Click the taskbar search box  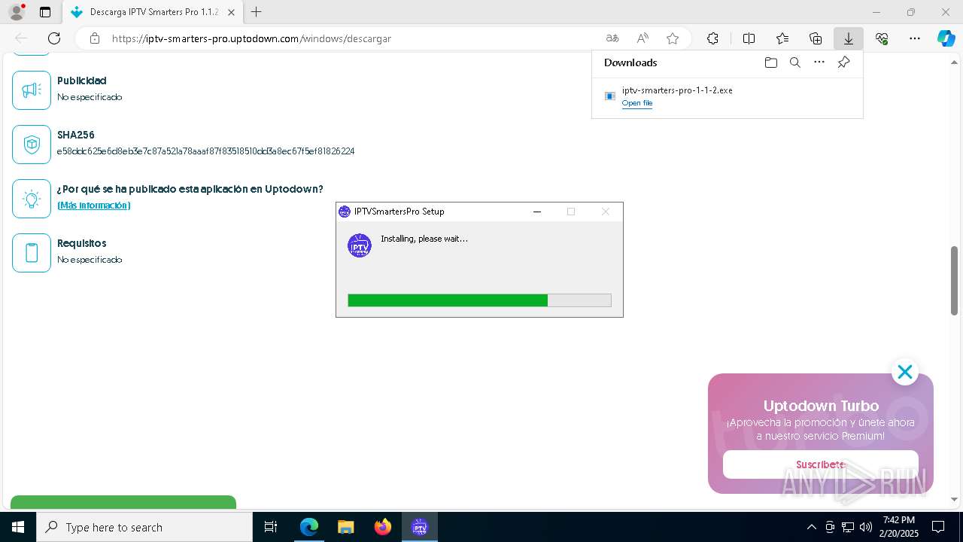click(x=144, y=527)
